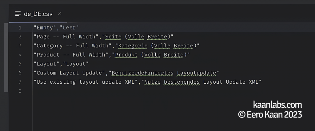Select the de_DE.csv editor tab
This screenshot has height=131, width=315.
point(38,14)
